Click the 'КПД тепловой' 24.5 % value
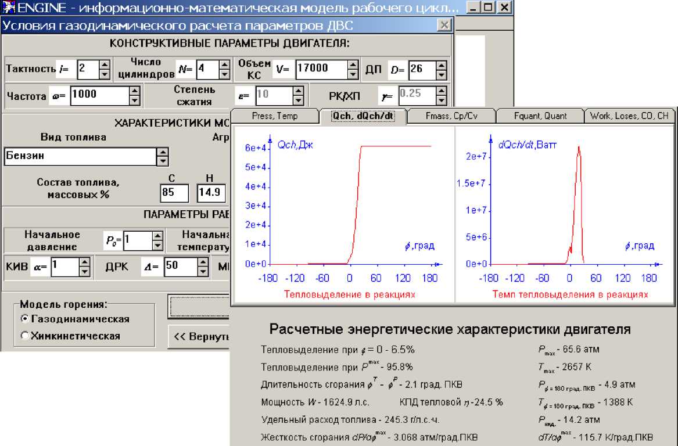Viewport: 678px width, 446px height. 488,402
